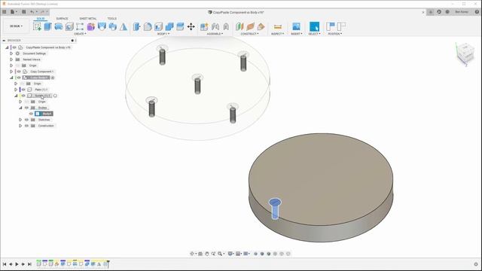The width and height of the screenshot is (482, 271).
Task: Activate the Select tool icon
Action: pos(314,27)
